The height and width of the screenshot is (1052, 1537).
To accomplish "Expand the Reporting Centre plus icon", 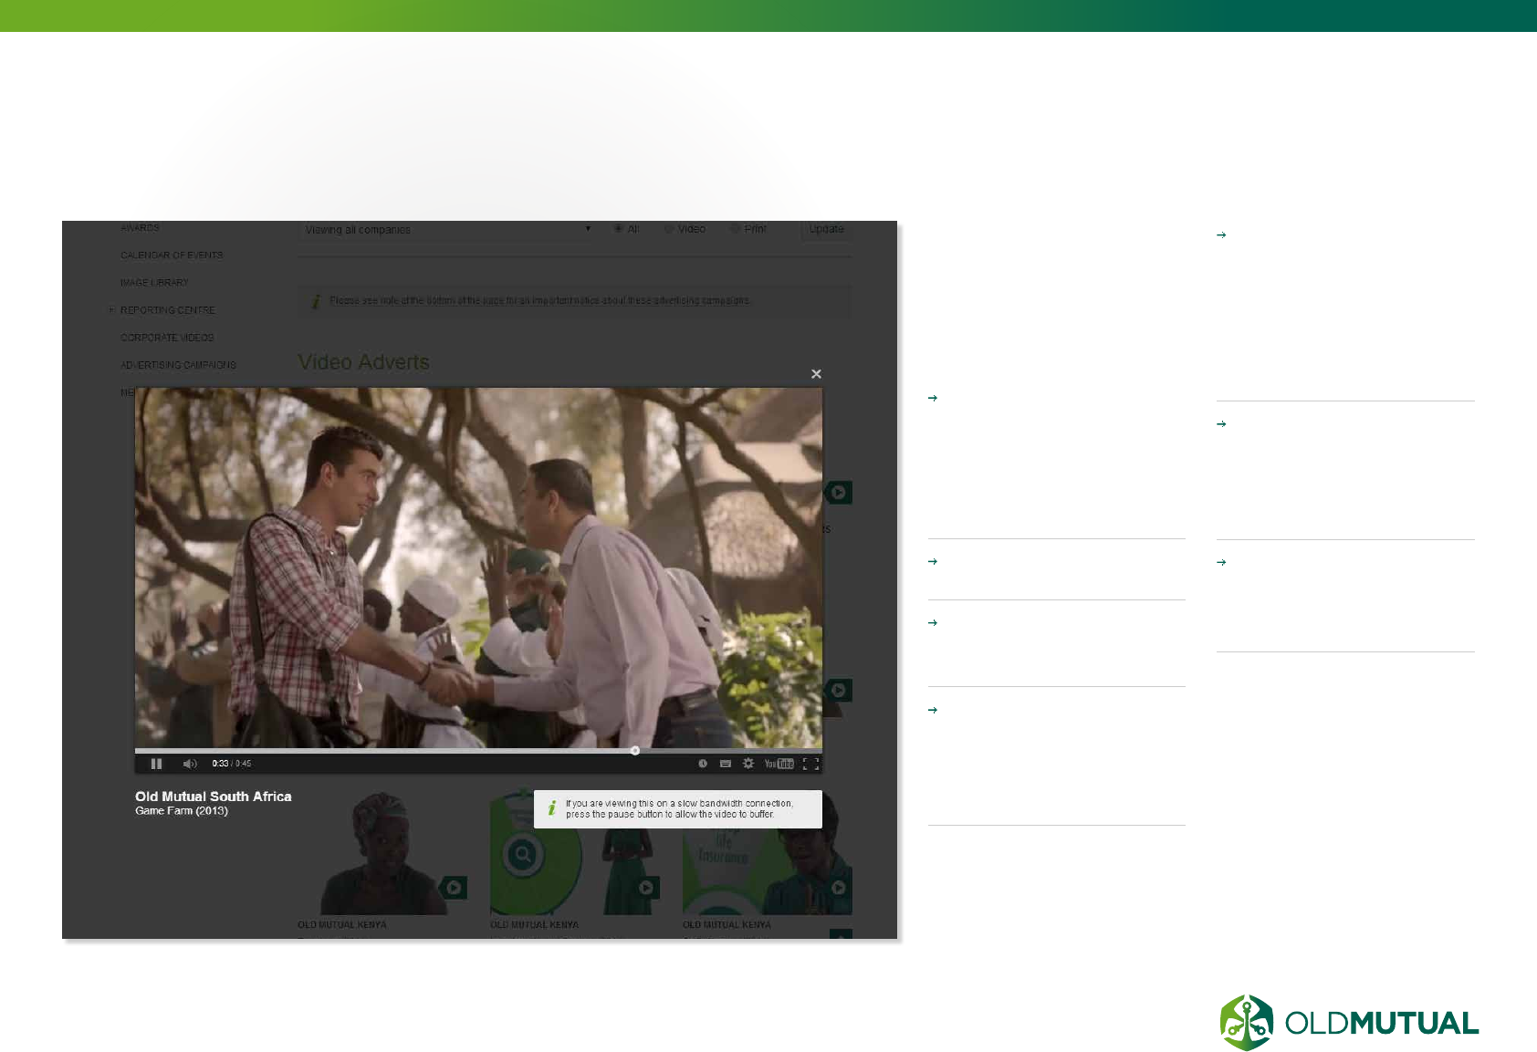I will (x=112, y=310).
